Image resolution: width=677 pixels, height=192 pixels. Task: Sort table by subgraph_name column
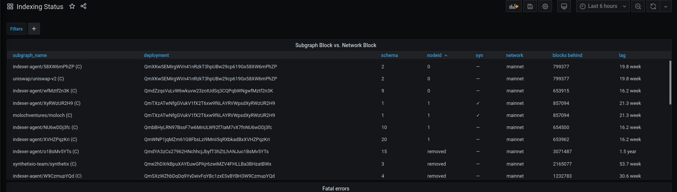[30, 55]
